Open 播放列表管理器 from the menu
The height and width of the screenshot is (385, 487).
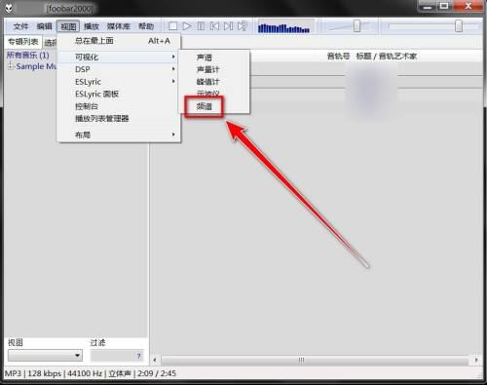tap(119, 119)
